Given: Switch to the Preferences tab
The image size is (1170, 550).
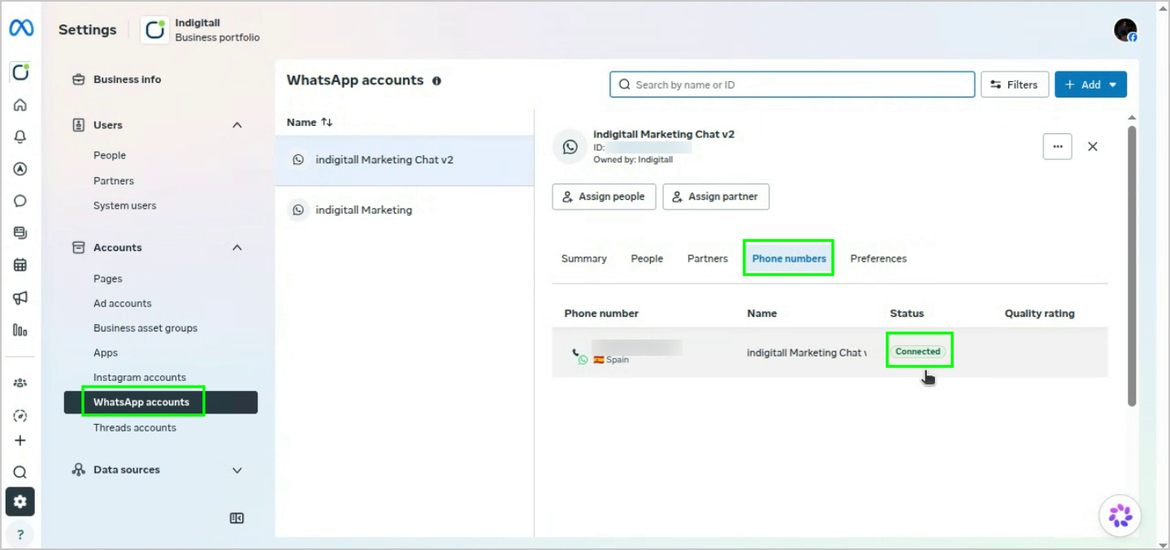Looking at the screenshot, I should click(x=878, y=258).
